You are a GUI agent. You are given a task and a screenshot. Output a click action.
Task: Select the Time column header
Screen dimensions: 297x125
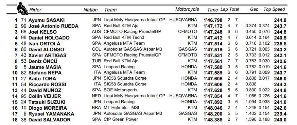tap(213, 10)
